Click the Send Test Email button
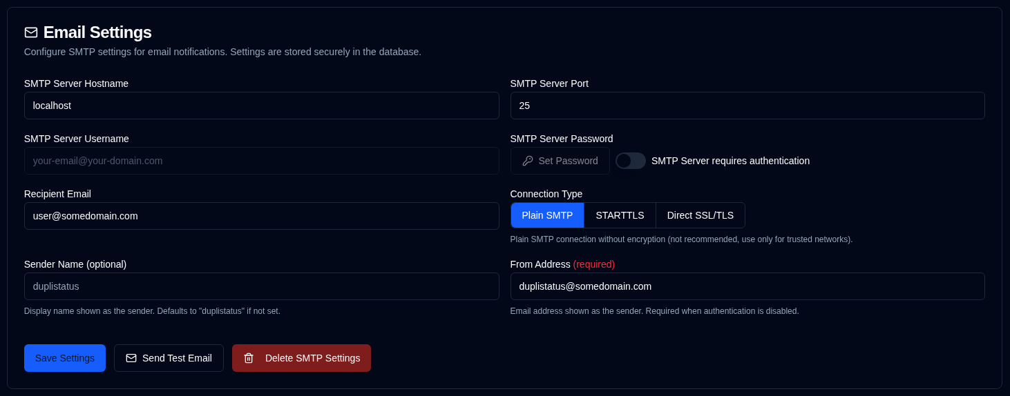The width and height of the screenshot is (1010, 396). (169, 358)
